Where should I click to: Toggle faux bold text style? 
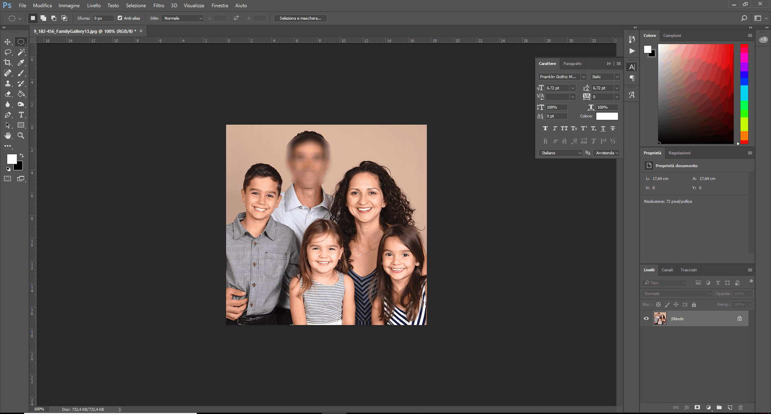545,129
